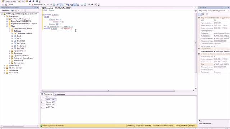The image size is (230, 129).
Task: Click the Name column header in results grid
Action: [x=47, y=97]
